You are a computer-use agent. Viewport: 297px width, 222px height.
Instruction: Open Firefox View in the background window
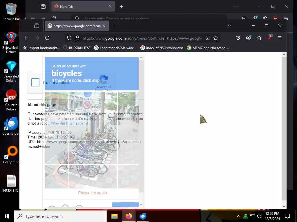43,7
